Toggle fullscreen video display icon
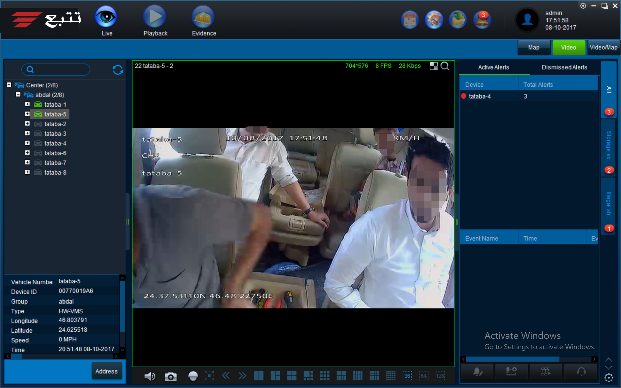The image size is (621, 388). point(209,376)
